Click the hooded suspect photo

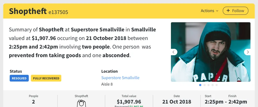coord(211,52)
